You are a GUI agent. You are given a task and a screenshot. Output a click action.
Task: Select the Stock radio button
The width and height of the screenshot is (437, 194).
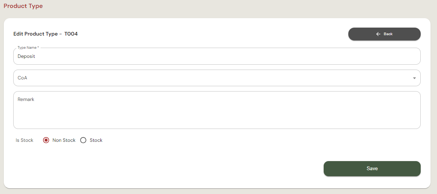(x=83, y=140)
